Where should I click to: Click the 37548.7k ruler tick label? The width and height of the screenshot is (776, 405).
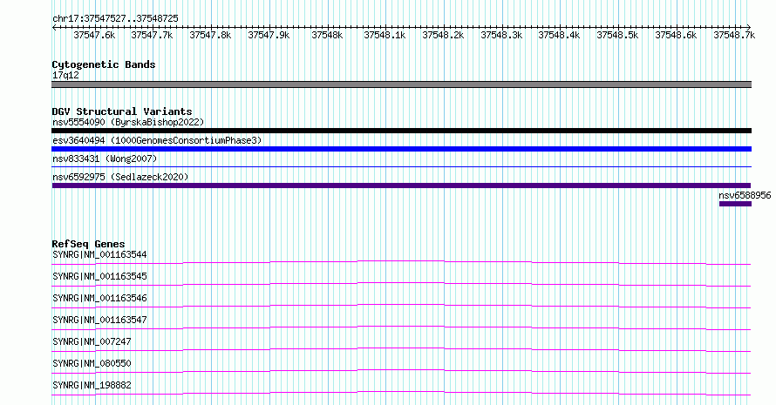click(x=734, y=35)
